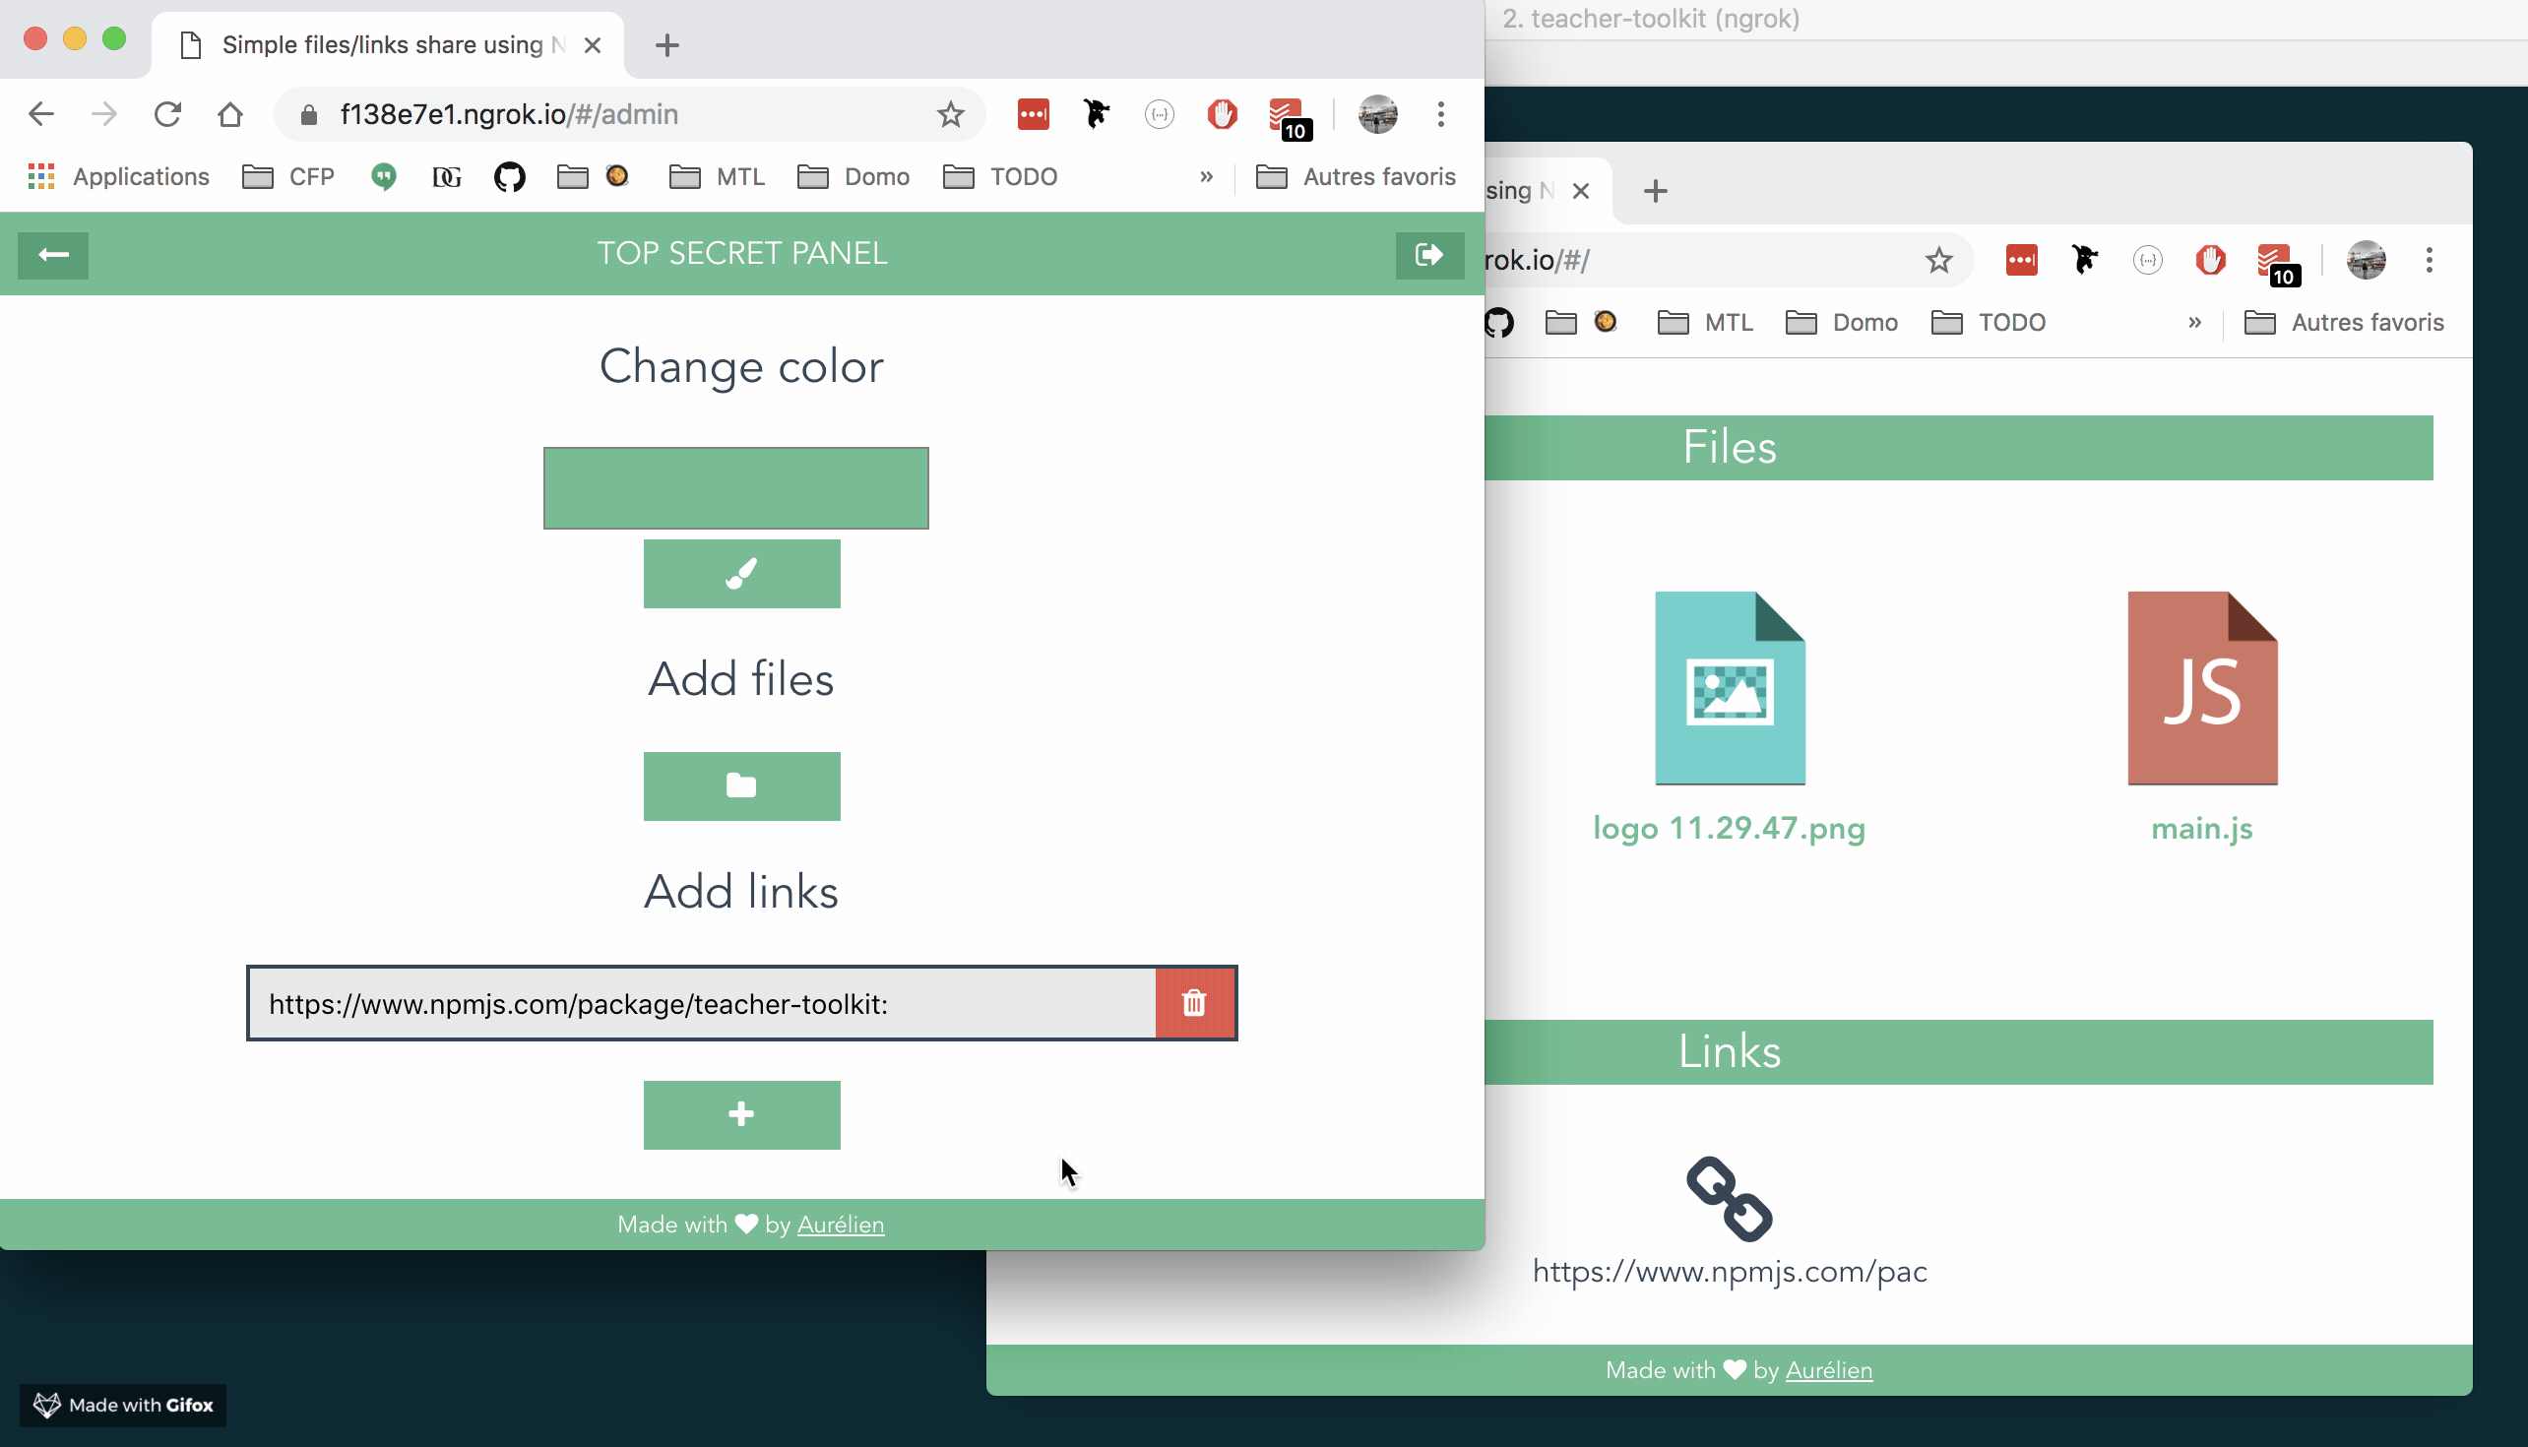Click the back arrow in Top Secret Panel
2528x1447 pixels.
tap(53, 254)
